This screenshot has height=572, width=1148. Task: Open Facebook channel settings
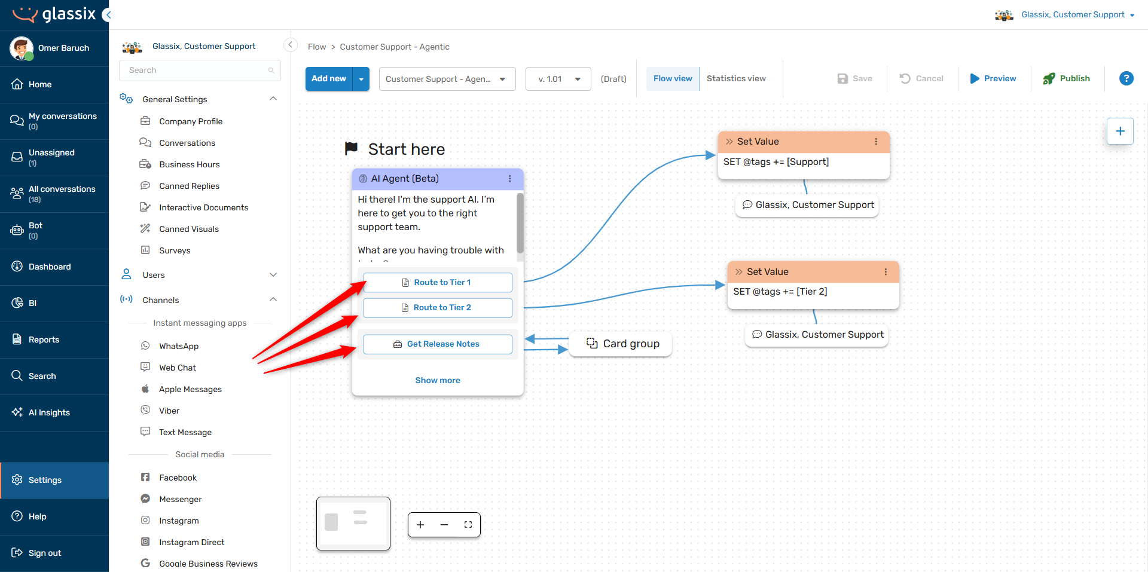tap(178, 478)
